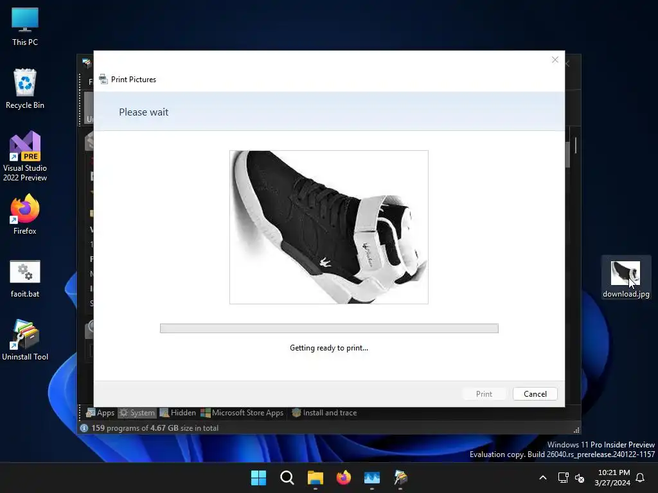Open the Windows Start menu
The height and width of the screenshot is (493, 658).
pos(258,478)
